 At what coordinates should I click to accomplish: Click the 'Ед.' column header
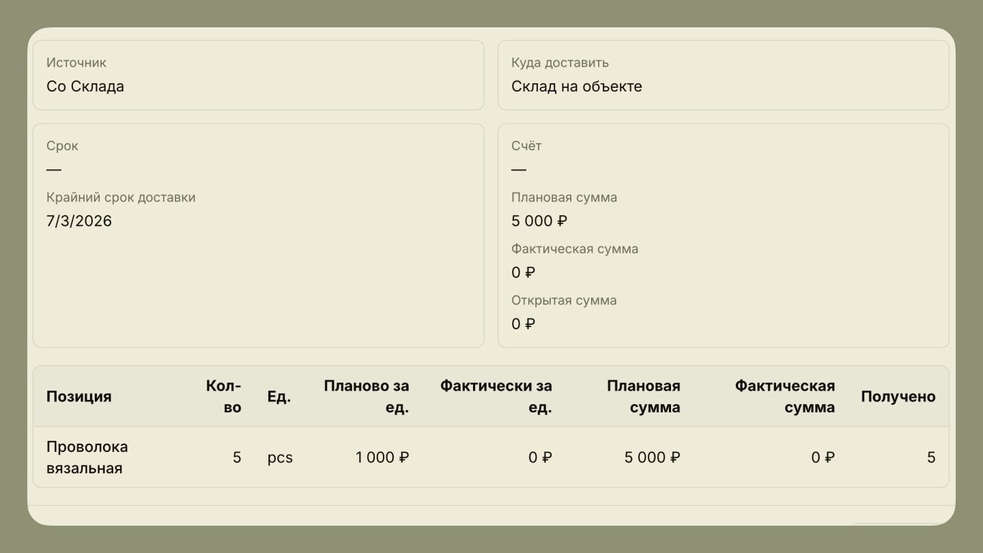pos(279,397)
